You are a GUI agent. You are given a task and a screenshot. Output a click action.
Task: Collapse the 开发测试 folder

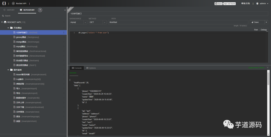[x=8, y=28]
